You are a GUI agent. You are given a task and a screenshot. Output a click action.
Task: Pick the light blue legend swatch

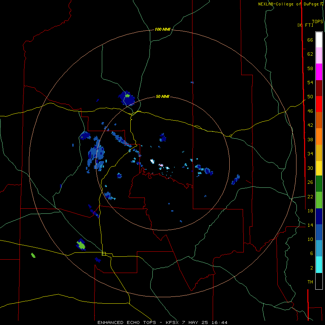[x=319, y=248]
